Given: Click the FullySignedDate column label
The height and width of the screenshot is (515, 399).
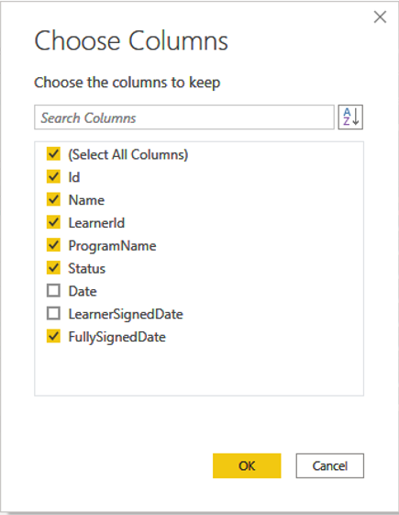Looking at the screenshot, I should click(116, 337).
